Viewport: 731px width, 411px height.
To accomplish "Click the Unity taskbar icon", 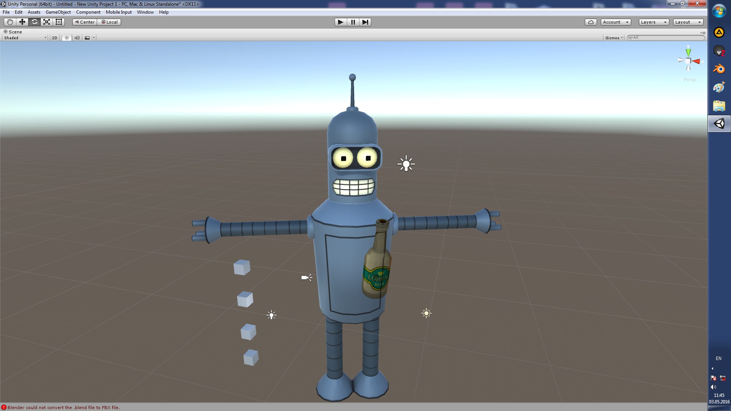I will pyautogui.click(x=719, y=124).
